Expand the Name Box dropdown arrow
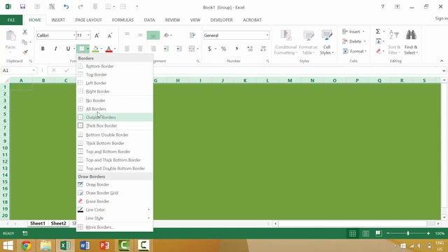Screen dimensions: 448x252 (x=34, y=70)
